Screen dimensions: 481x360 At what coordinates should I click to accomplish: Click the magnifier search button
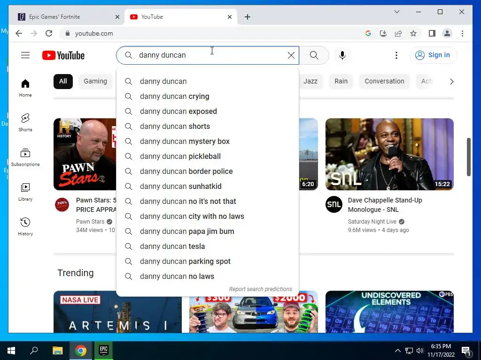[x=314, y=55]
